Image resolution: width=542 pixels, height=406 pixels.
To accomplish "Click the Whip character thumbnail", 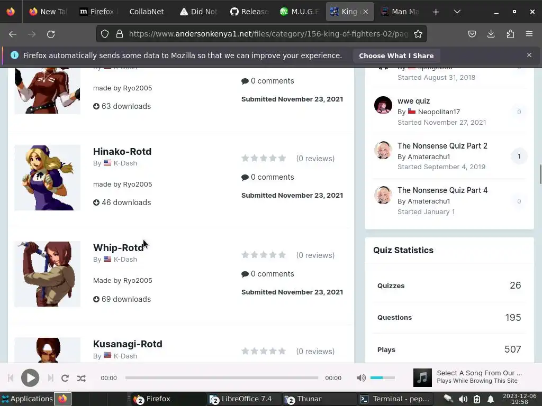I will coord(47,274).
